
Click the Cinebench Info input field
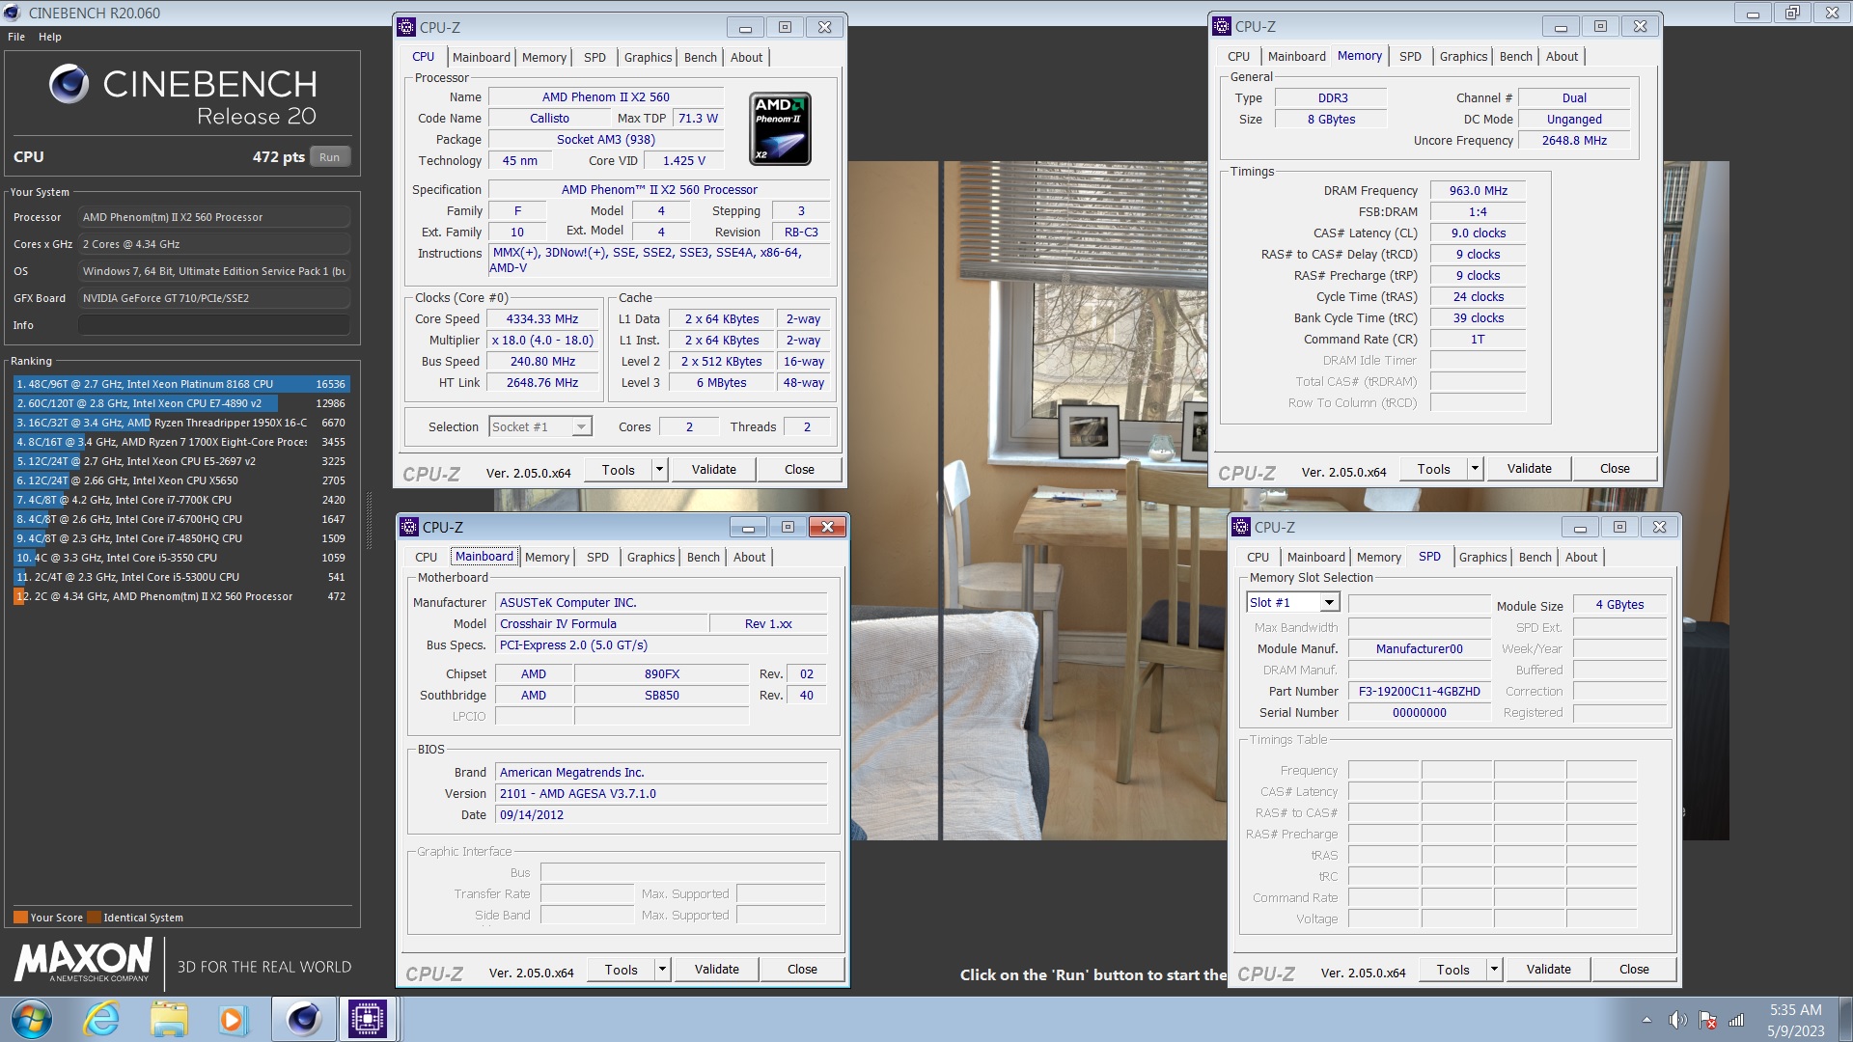(x=214, y=325)
